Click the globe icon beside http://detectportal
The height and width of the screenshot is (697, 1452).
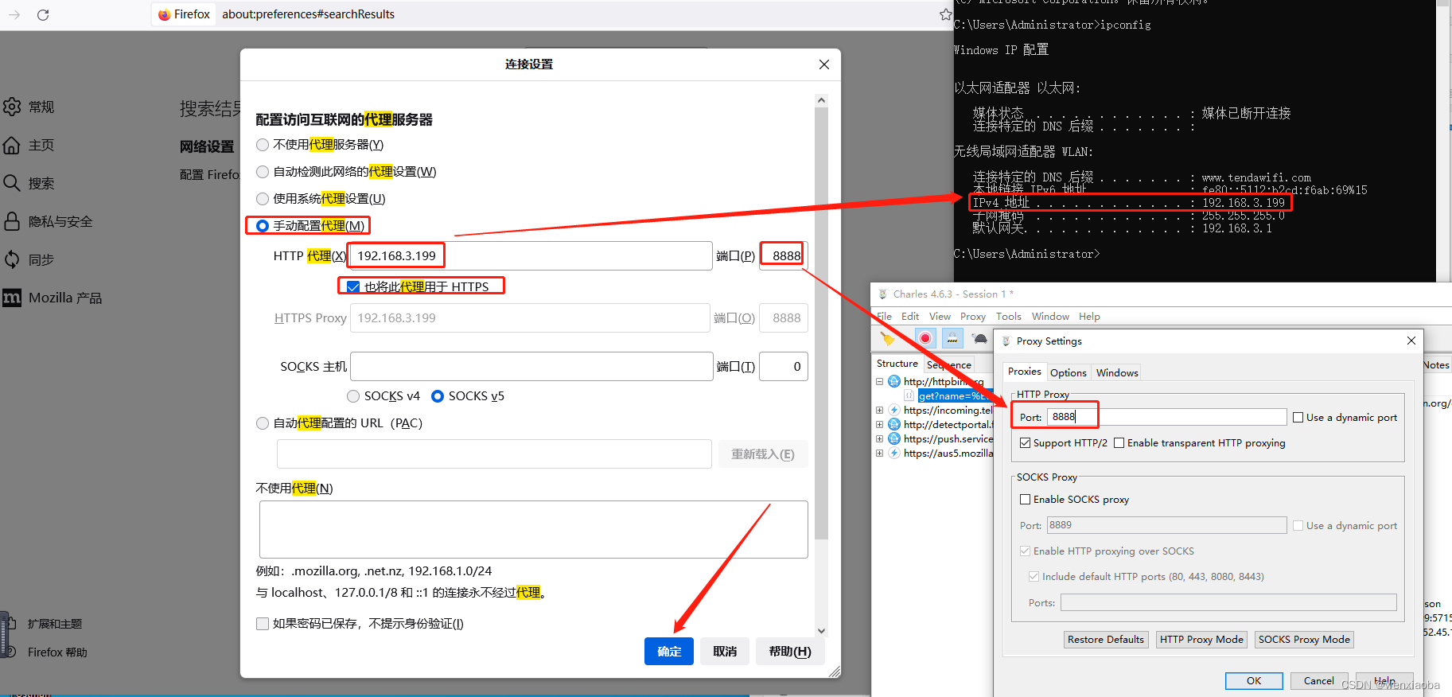894,424
